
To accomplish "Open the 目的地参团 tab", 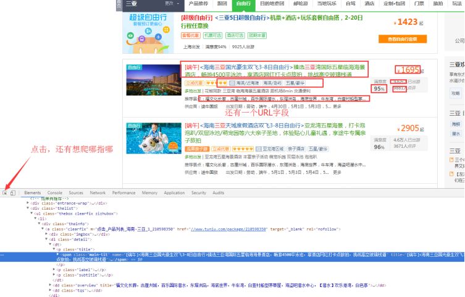I will point(272,4).
